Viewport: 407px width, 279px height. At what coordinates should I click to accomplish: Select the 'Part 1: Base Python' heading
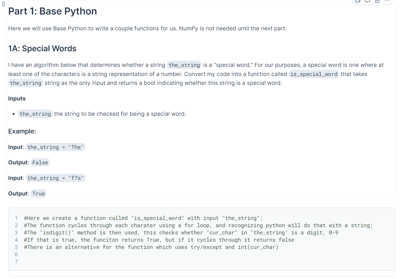(x=52, y=11)
